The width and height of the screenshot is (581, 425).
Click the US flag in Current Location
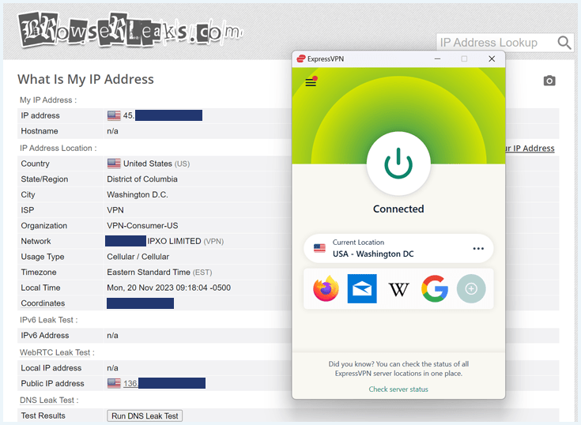point(319,248)
